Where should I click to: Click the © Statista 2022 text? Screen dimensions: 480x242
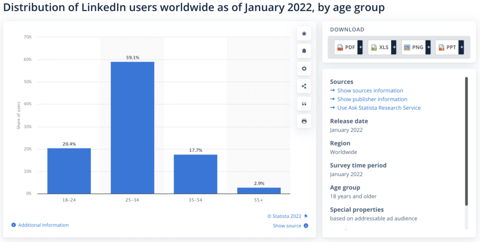pyautogui.click(x=285, y=216)
